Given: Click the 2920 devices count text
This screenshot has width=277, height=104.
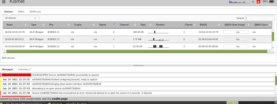Looking at the screenshot, I should click(x=8, y=58).
